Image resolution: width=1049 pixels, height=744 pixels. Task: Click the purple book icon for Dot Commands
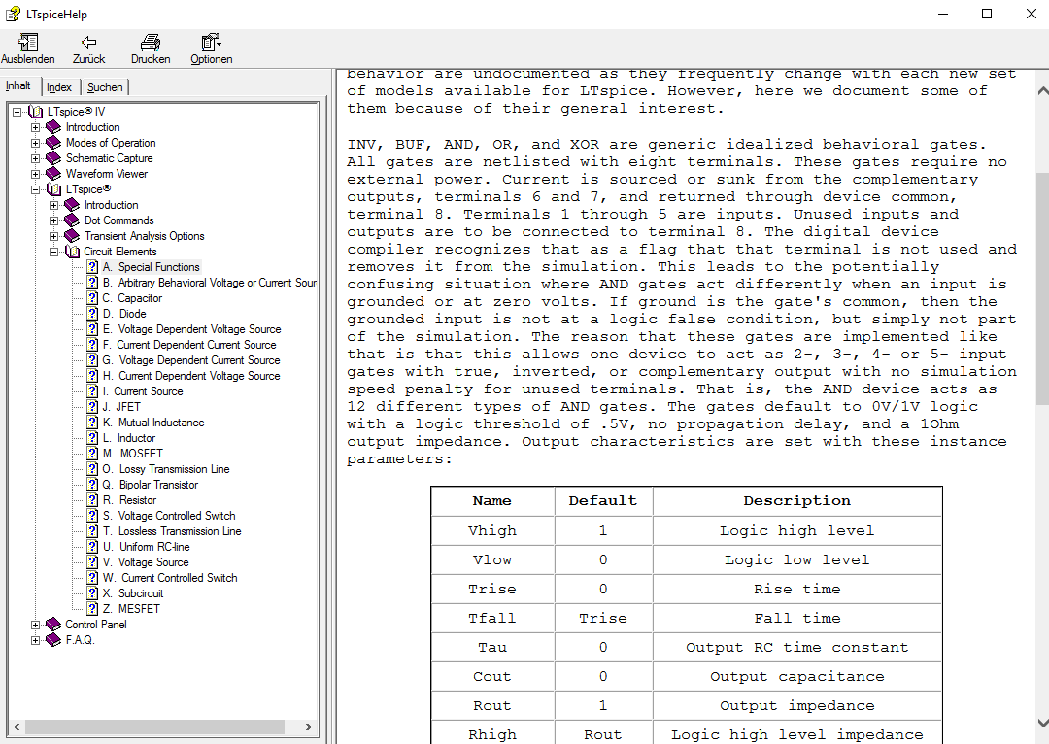pos(72,220)
